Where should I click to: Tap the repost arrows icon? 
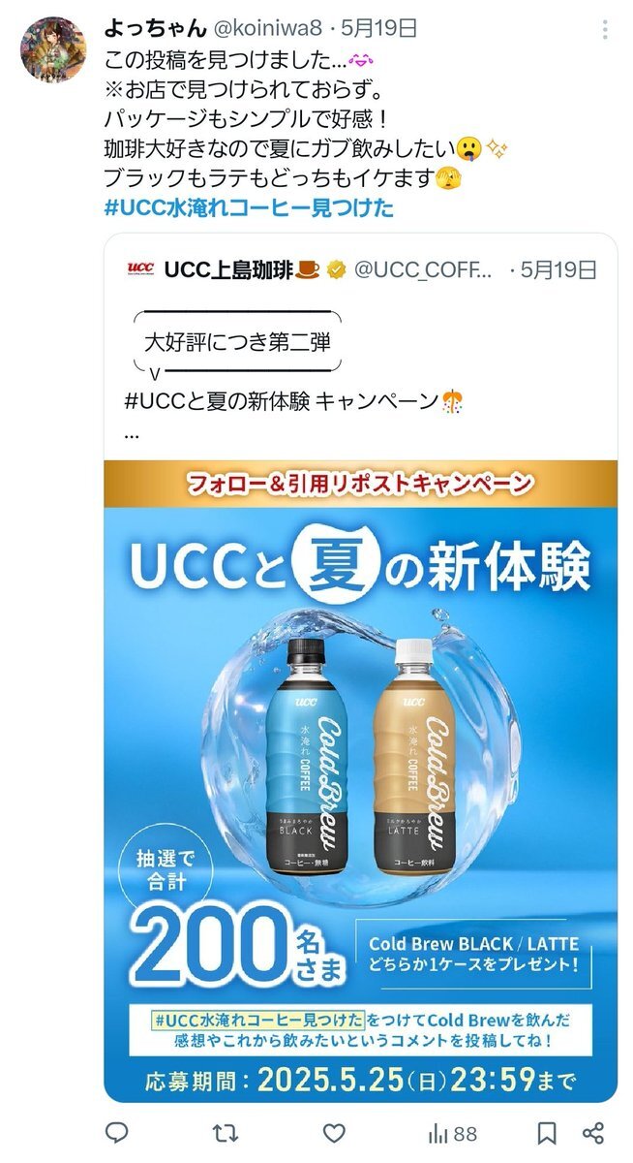pos(225,1132)
